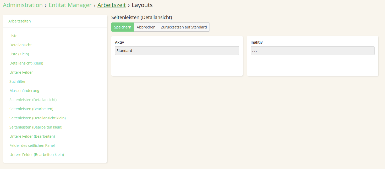This screenshot has width=385, height=169.
Task: Open Felder des seitlichen Panel
Action: (32, 145)
